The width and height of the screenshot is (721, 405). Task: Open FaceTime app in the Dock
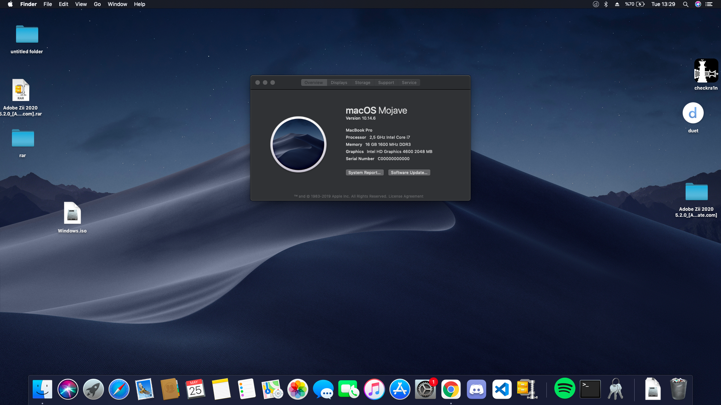pos(348,389)
